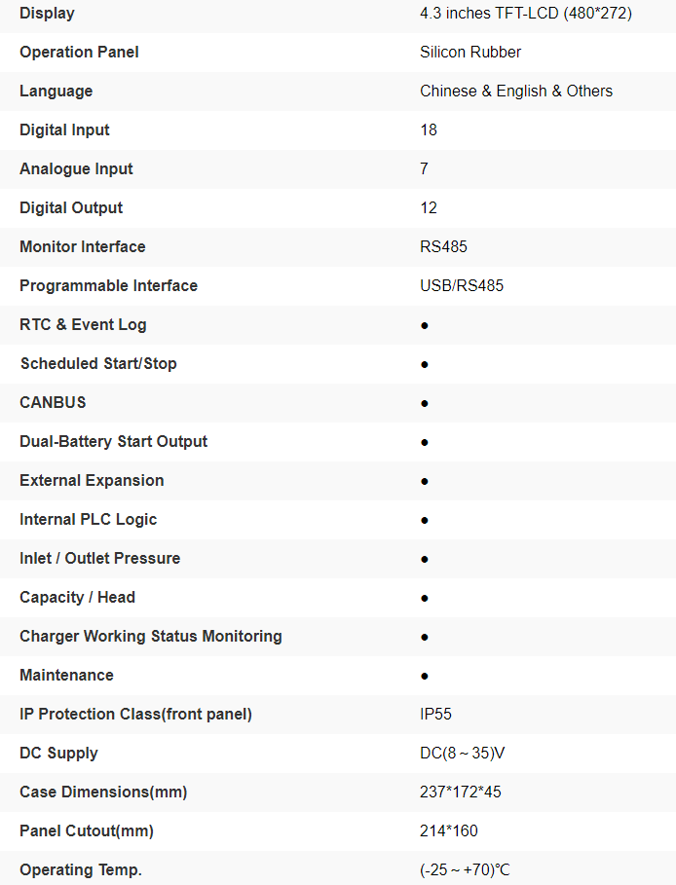
Task: Select the 4.3 inches TFT-LCD value
Action: pyautogui.click(x=526, y=14)
